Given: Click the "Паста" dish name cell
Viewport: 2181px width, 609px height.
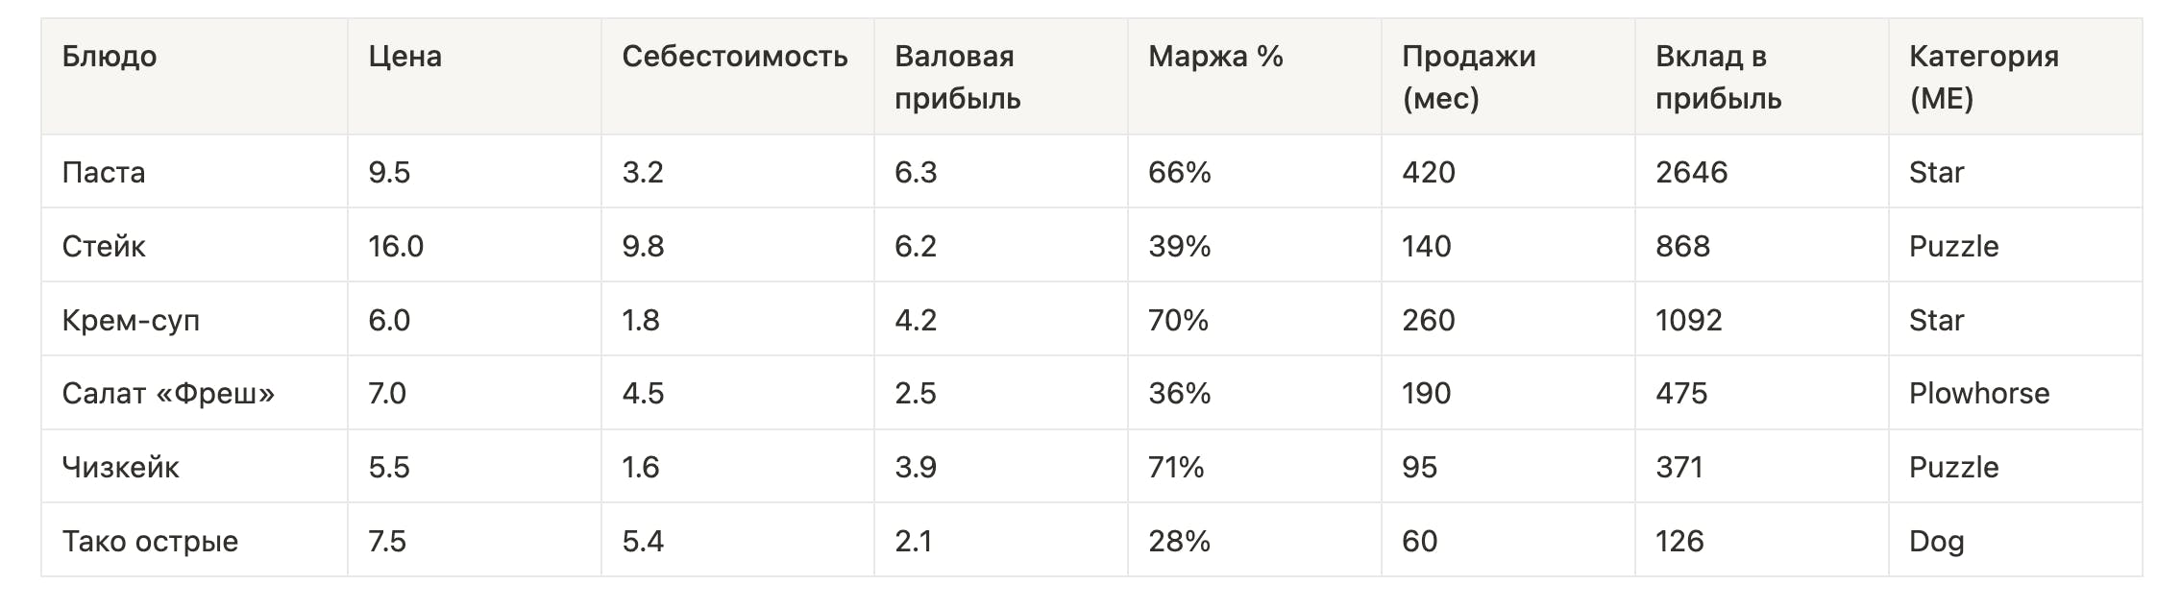Looking at the screenshot, I should [x=104, y=173].
